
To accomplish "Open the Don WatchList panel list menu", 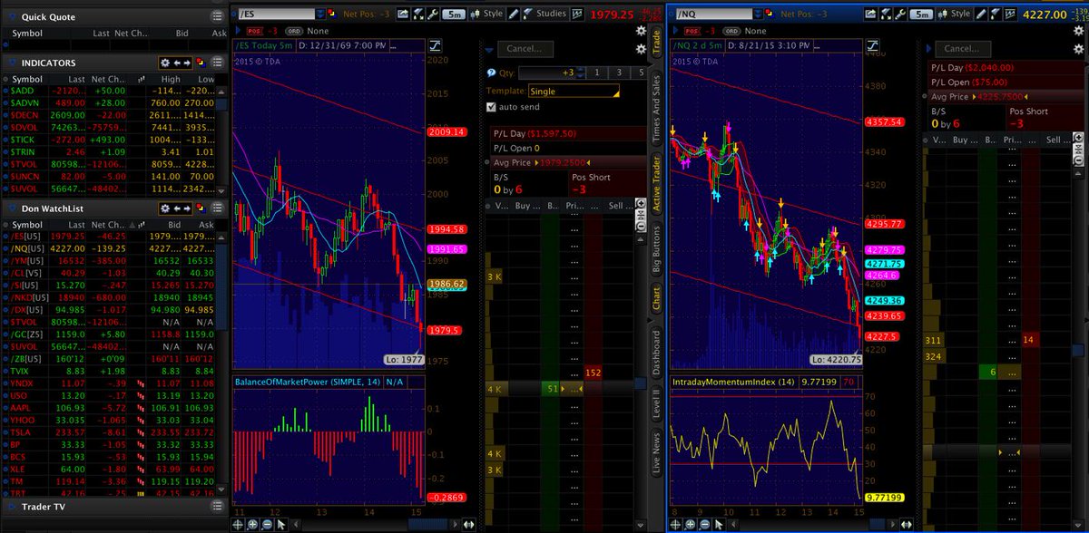I will point(217,208).
